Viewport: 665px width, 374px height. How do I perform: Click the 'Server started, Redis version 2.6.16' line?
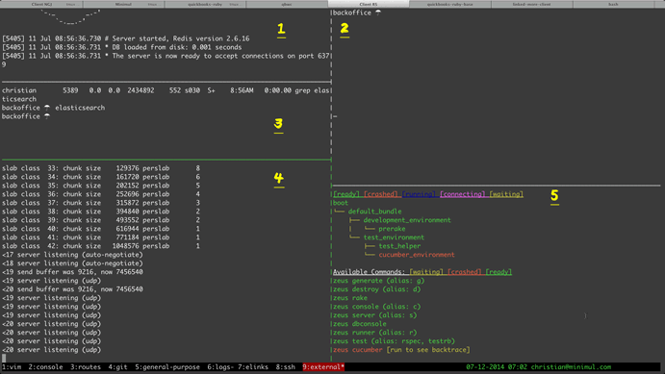pyautogui.click(x=125, y=38)
